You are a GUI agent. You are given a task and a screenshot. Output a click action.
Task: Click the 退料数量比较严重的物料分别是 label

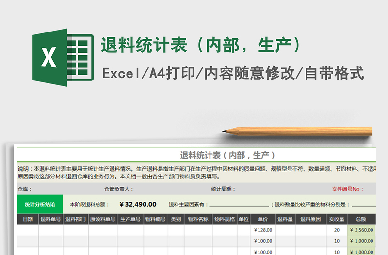pos(312,204)
